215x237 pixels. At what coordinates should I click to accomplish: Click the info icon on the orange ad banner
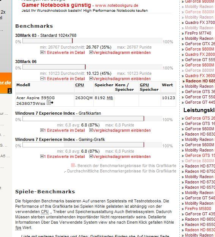click(9, 91)
